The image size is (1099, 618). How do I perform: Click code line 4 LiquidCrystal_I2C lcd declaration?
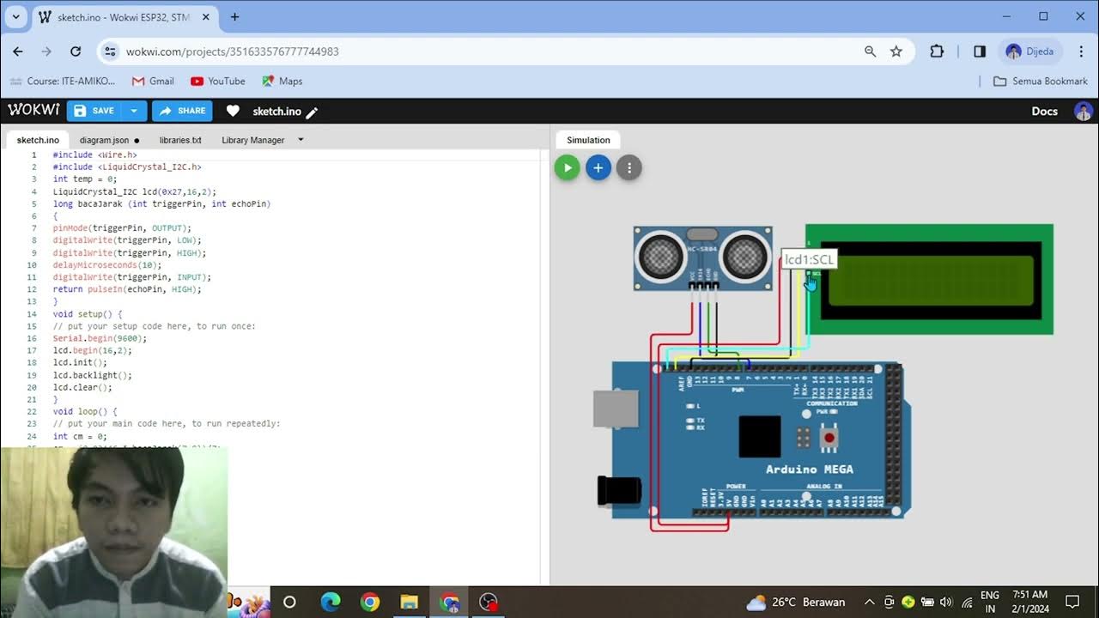tap(135, 191)
